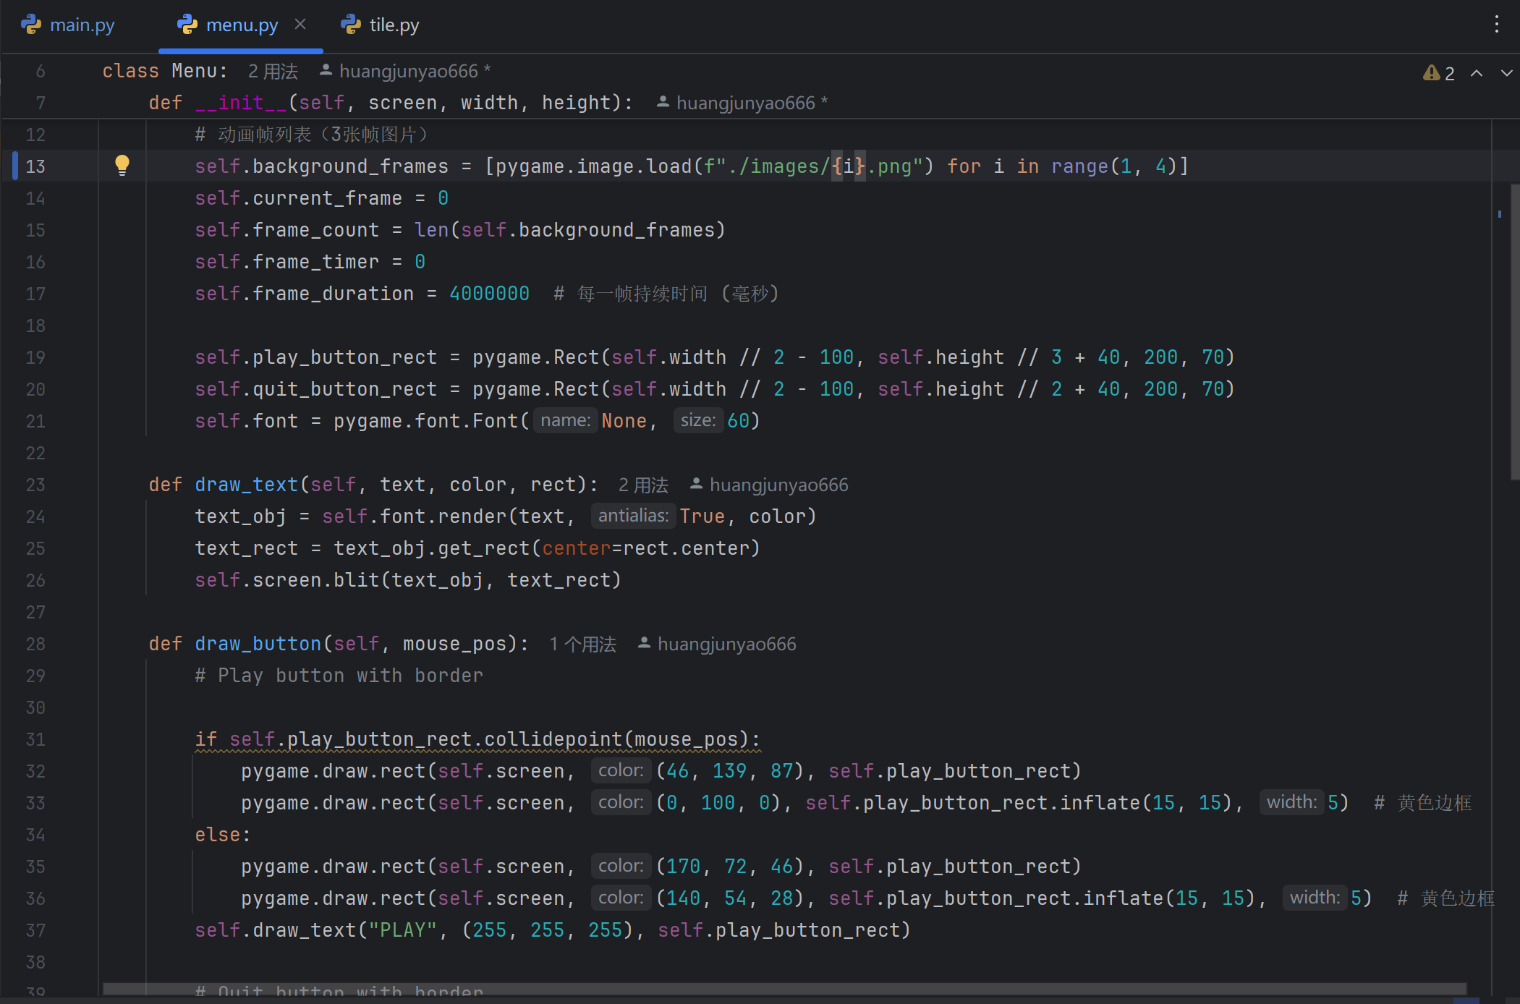Click line number 19 in the gutter
Viewport: 1520px width, 1004px height.
coord(35,357)
